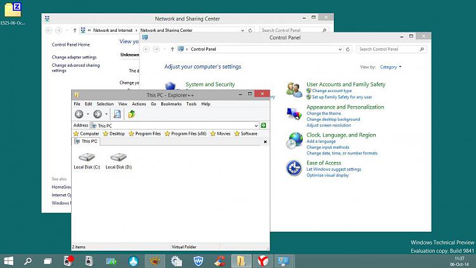Click Change account type link
Screen dimensions: 476x268
(332, 91)
